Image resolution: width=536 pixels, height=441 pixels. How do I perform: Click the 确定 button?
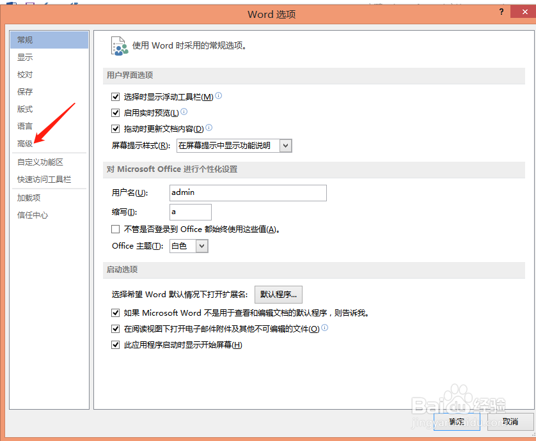457,422
